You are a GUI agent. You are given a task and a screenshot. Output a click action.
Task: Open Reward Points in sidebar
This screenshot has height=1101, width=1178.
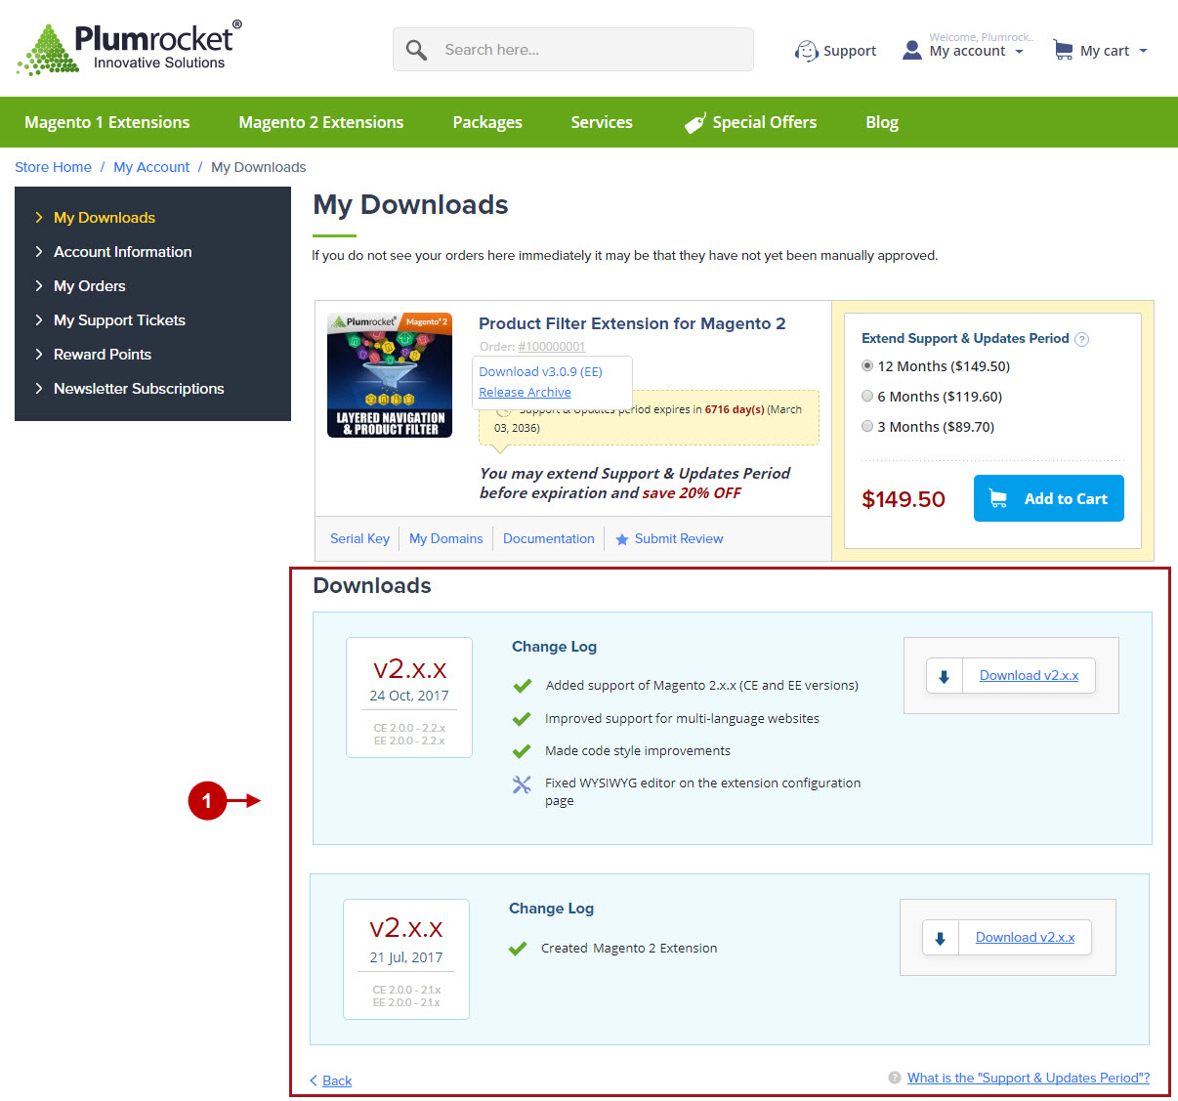tap(103, 355)
